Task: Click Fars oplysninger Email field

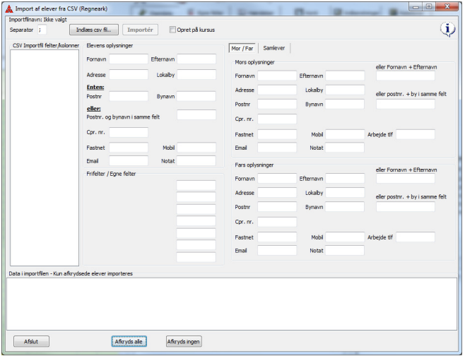Action: tap(277, 251)
